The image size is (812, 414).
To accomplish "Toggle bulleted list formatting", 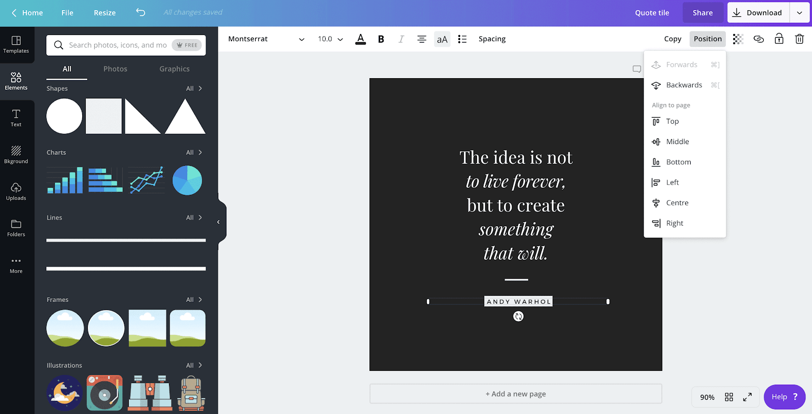I will click(462, 39).
